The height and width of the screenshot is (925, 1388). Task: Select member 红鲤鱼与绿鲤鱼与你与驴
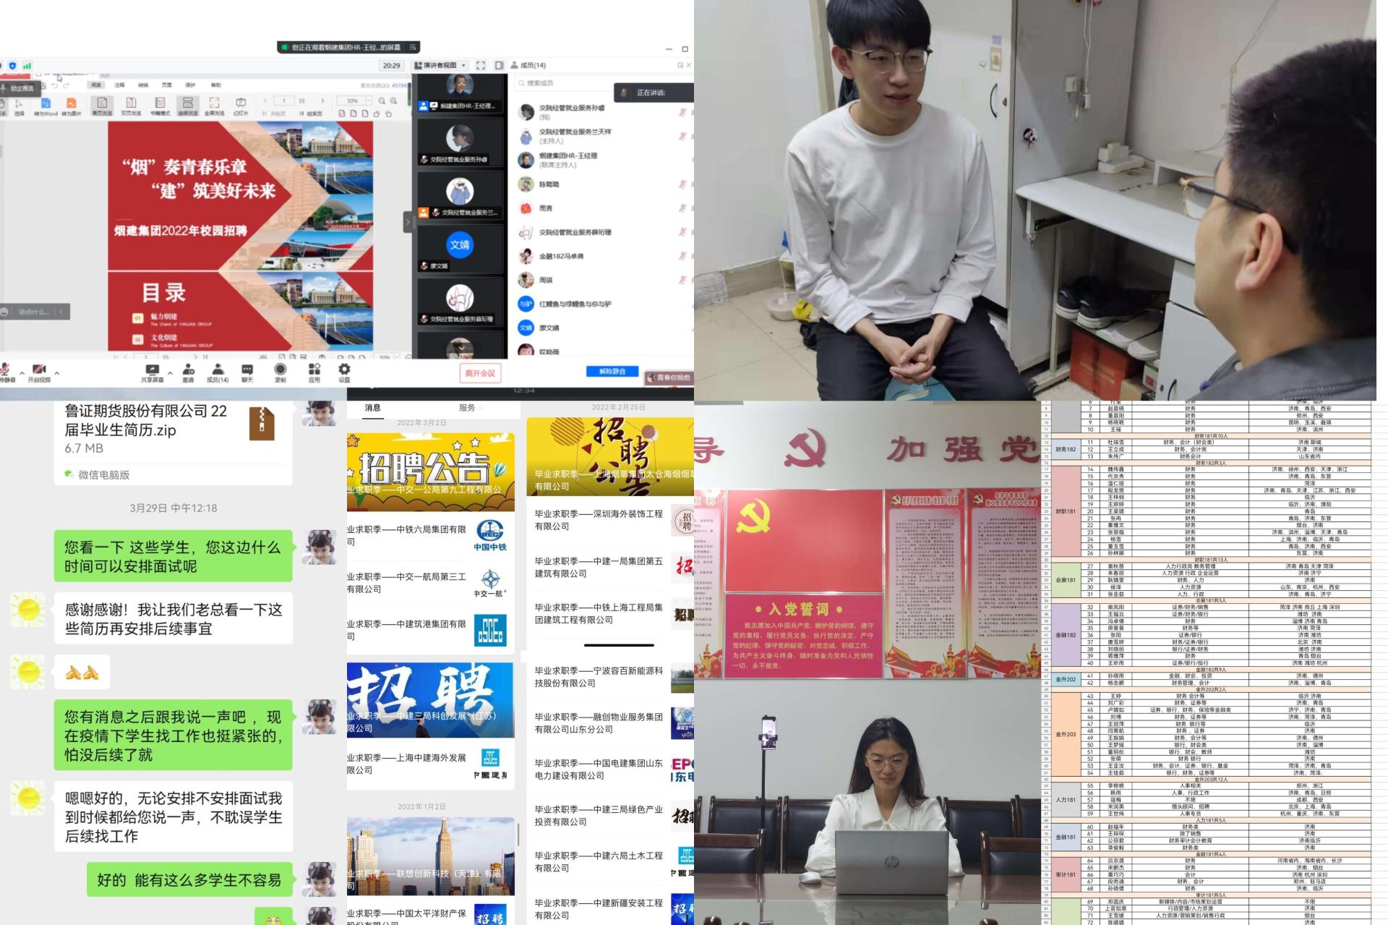click(604, 304)
